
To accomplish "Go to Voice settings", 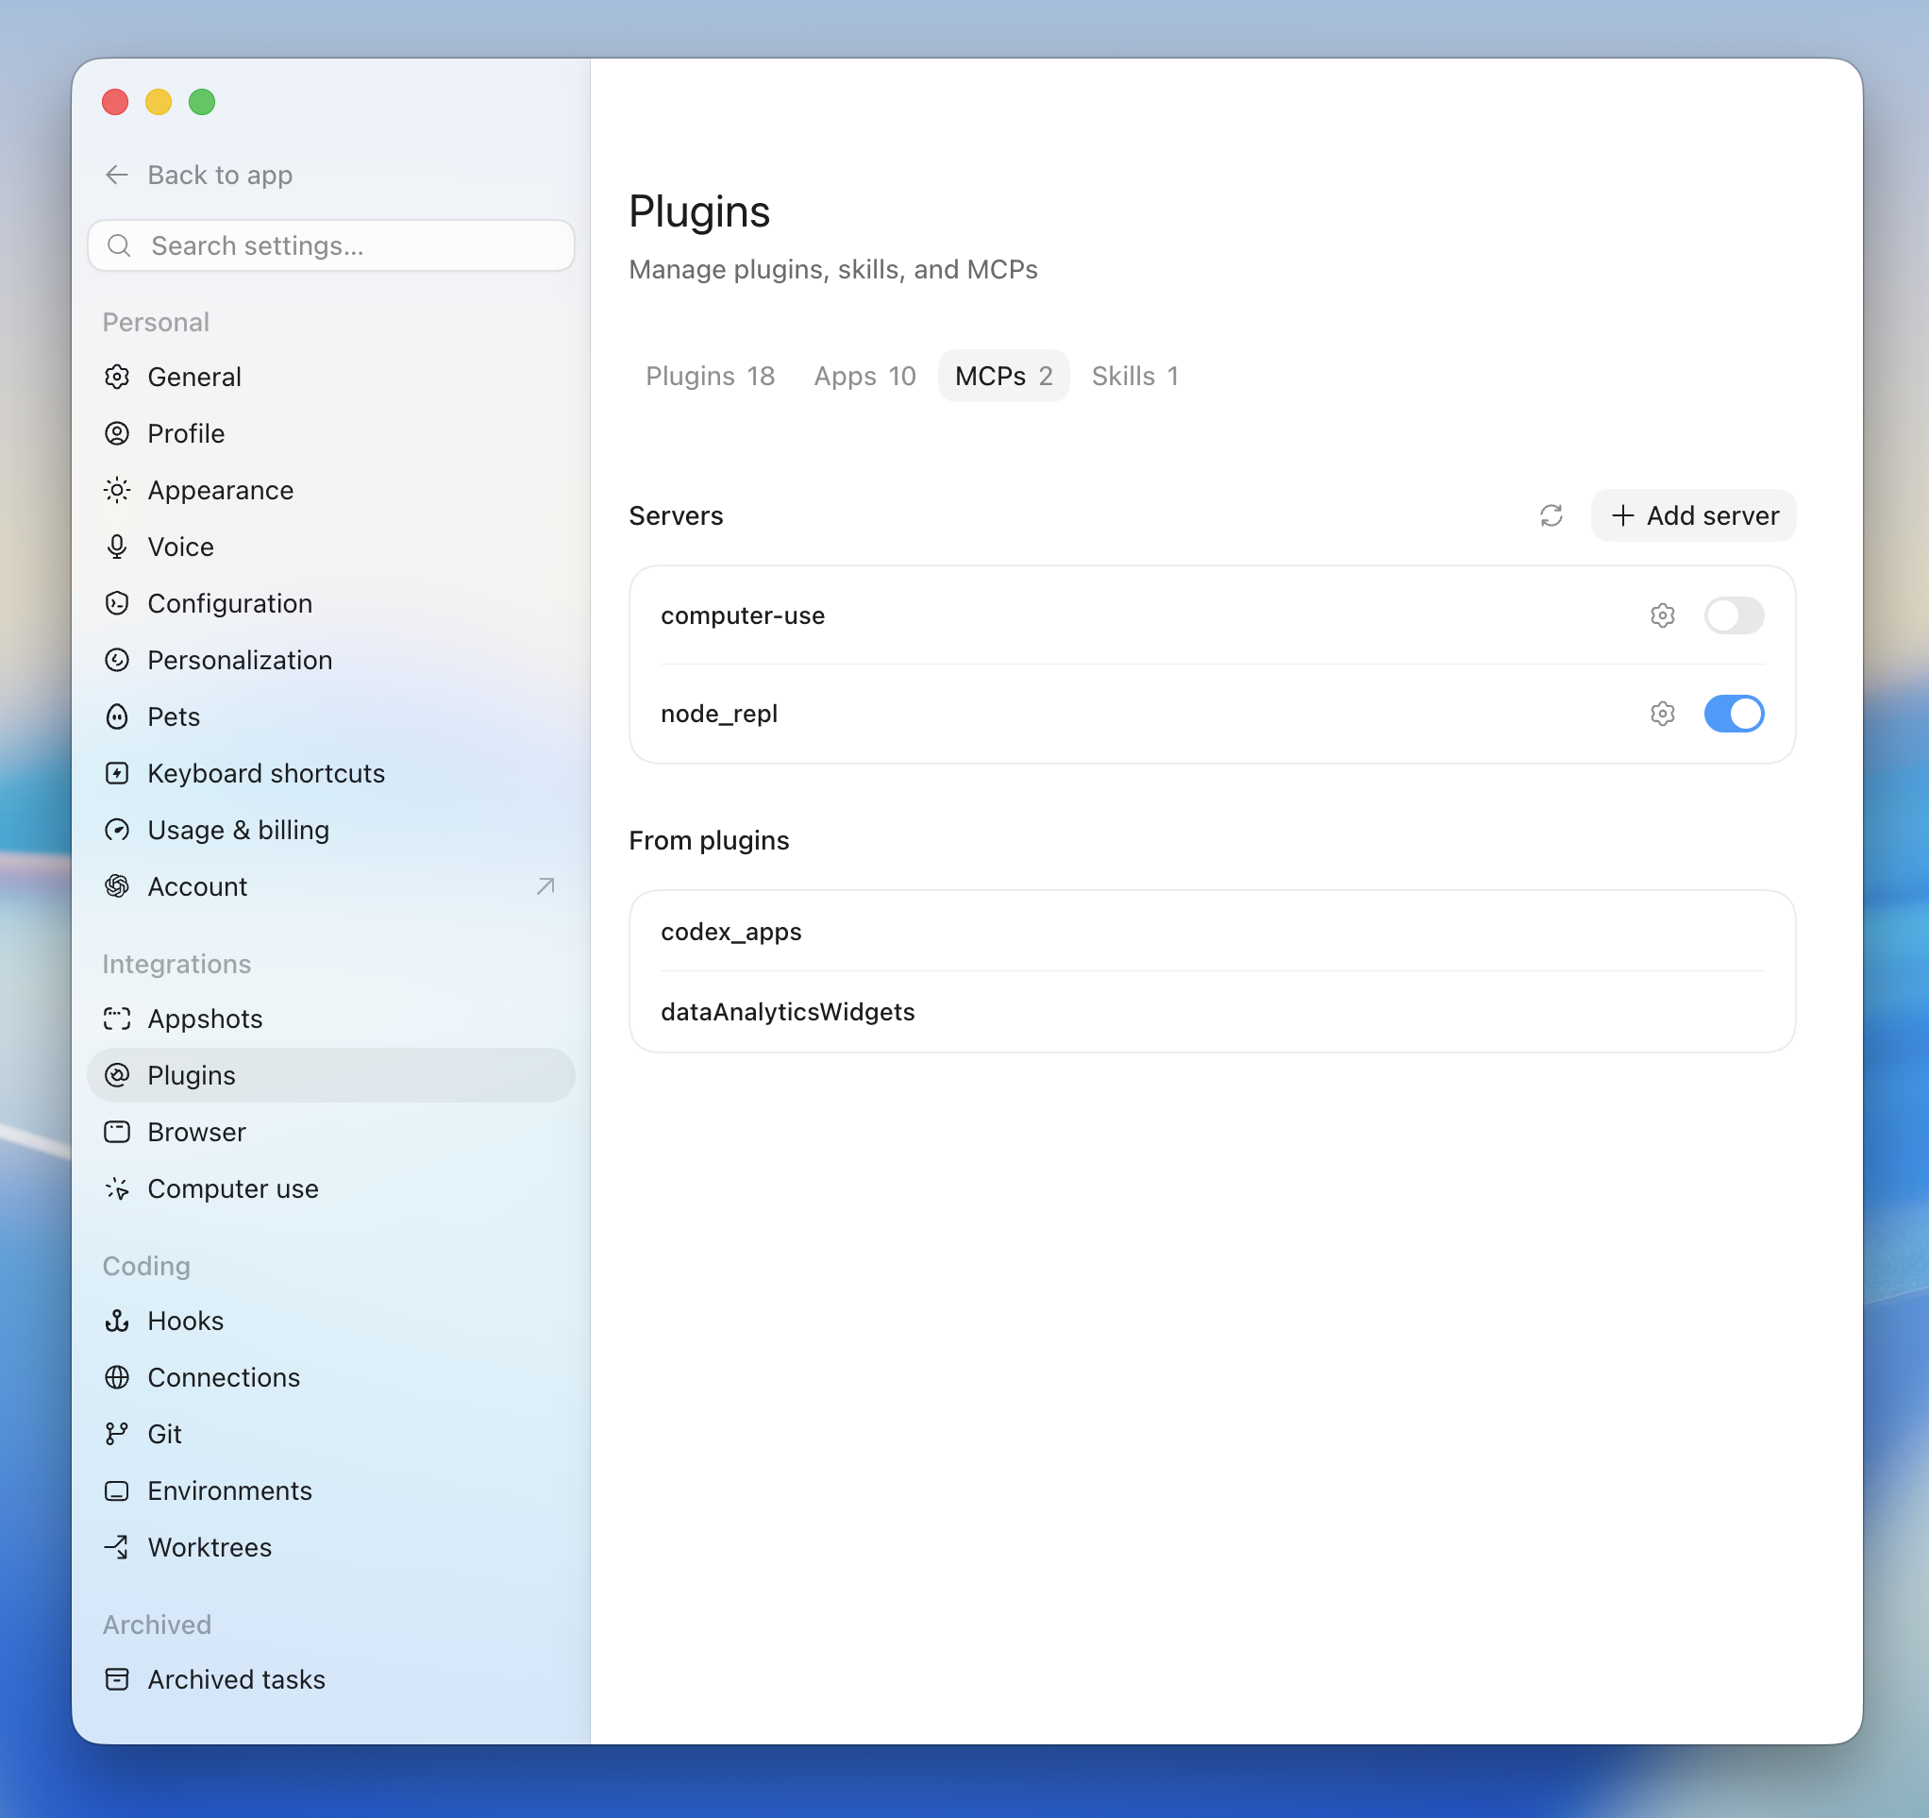I will pyautogui.click(x=331, y=547).
